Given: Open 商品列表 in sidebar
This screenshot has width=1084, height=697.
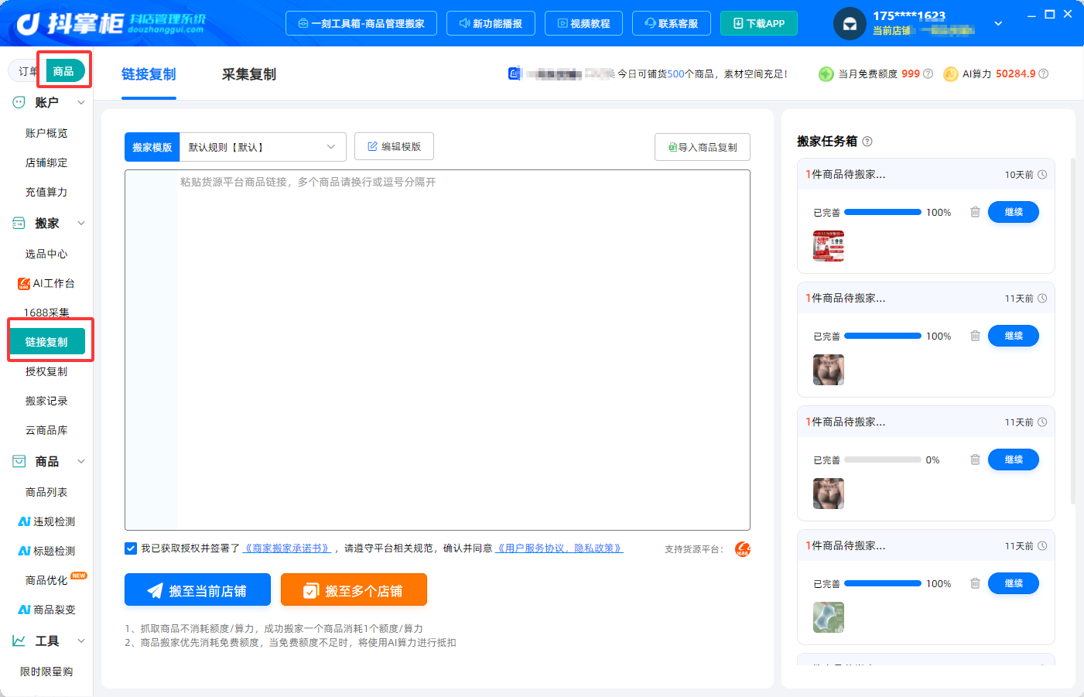Looking at the screenshot, I should [x=46, y=492].
